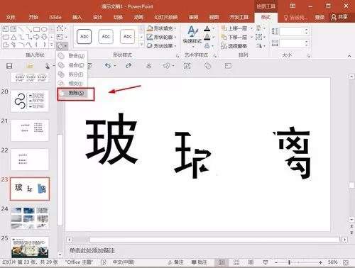Click the group objects icon in quick toolbar

click(x=187, y=66)
